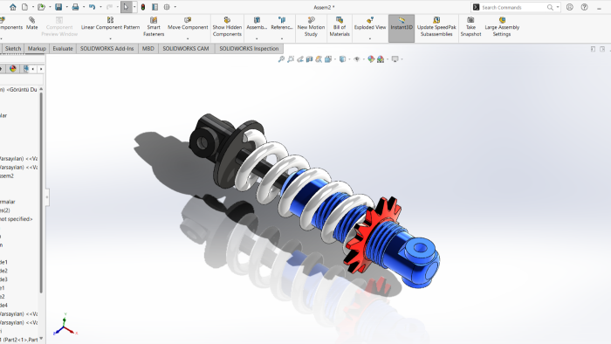Open Assembly Features tool
611x344 pixels.
point(257,24)
